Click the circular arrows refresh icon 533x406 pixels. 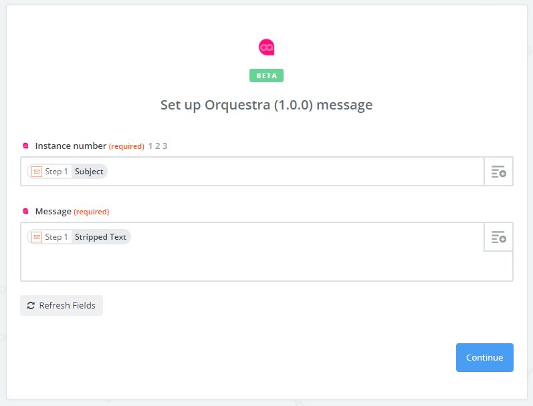pos(31,306)
